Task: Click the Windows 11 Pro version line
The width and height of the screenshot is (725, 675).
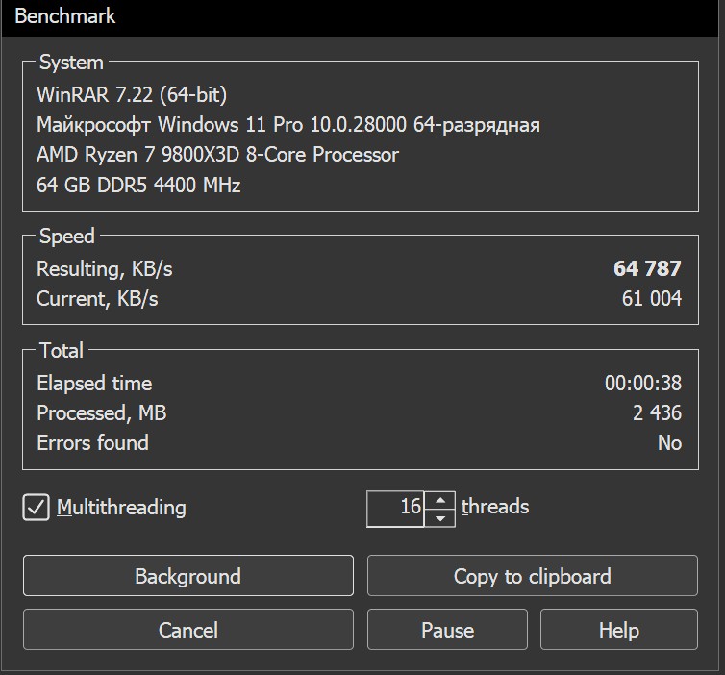Action: click(288, 125)
